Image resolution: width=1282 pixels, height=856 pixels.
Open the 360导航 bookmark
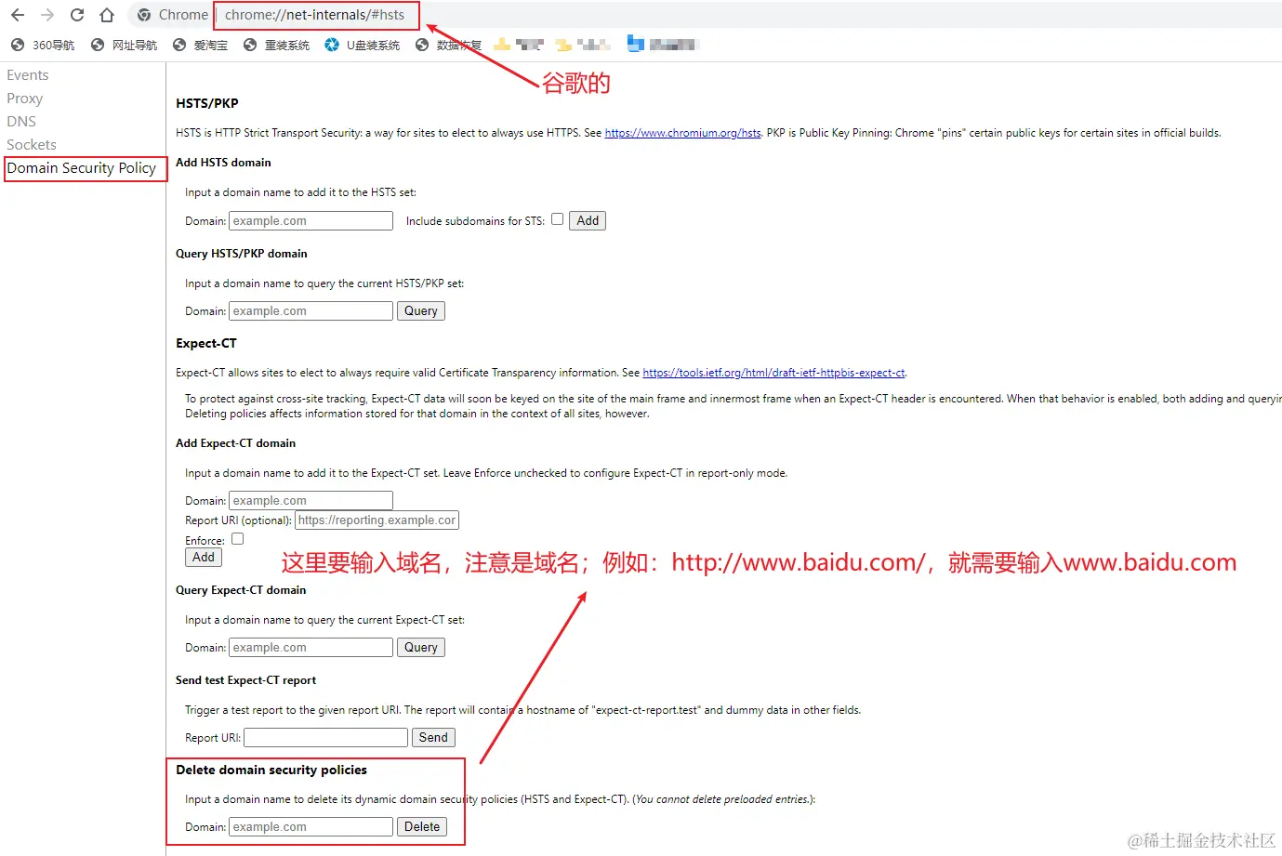[x=43, y=45]
